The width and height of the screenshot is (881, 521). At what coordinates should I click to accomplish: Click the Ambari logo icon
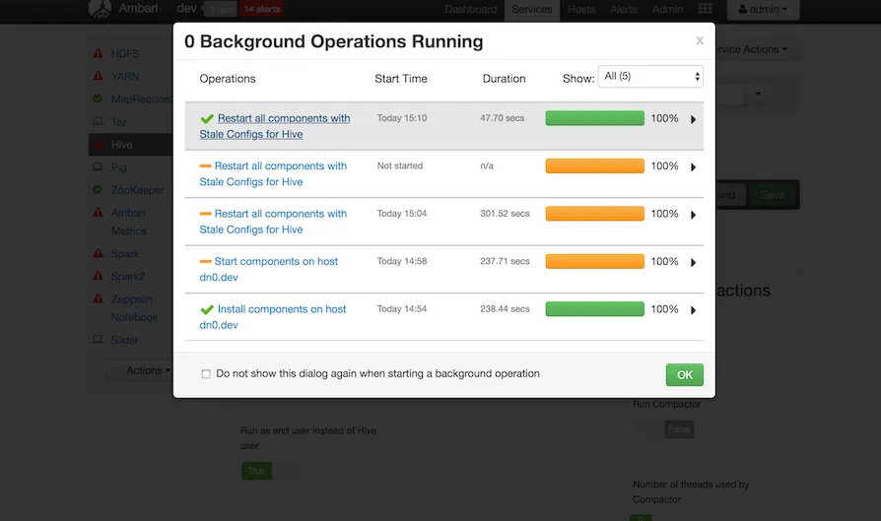click(x=100, y=9)
